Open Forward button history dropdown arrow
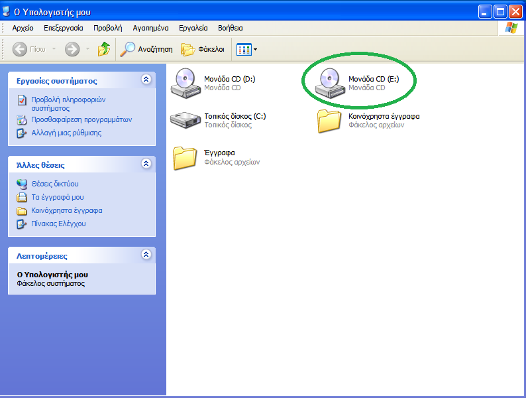 (x=87, y=49)
